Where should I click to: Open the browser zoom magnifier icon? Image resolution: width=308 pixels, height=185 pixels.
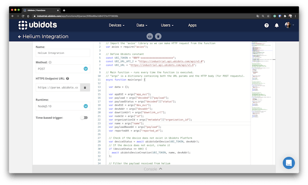(x=263, y=16)
